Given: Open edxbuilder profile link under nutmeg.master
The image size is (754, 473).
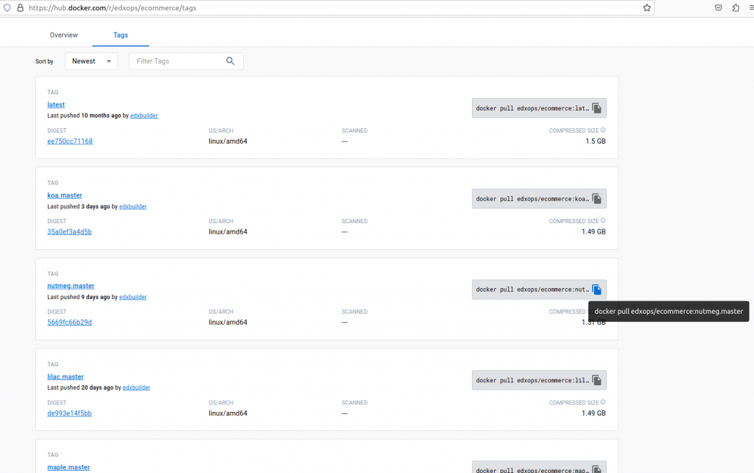Looking at the screenshot, I should click(133, 297).
